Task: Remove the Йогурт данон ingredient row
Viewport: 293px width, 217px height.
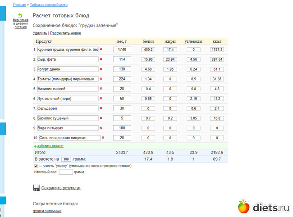Action: click(101, 69)
